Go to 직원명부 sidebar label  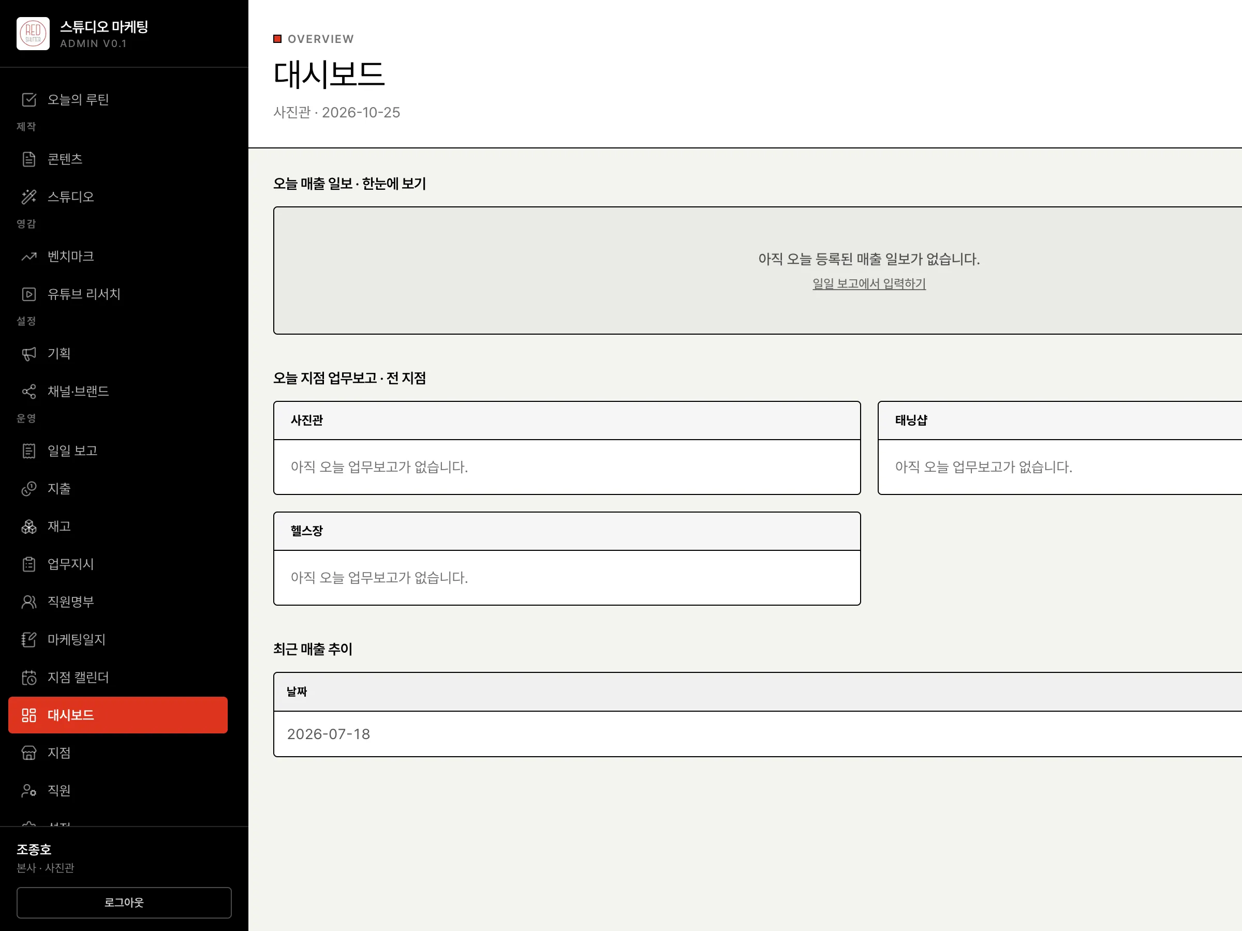pos(71,602)
